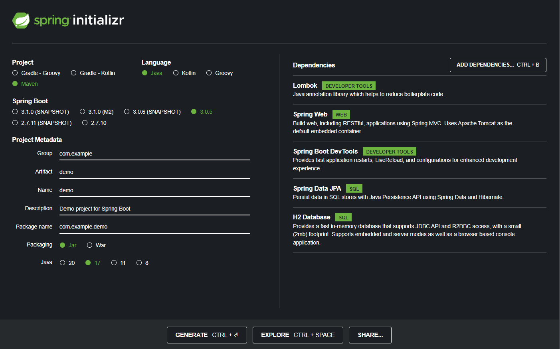This screenshot has width=560, height=349.
Task: Select Gradle - Kotlin project type
Action: point(93,73)
